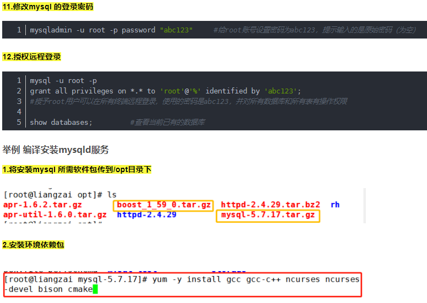Click comment "#查看当前已有的数据库"
The image size is (427, 303).
tap(167, 122)
